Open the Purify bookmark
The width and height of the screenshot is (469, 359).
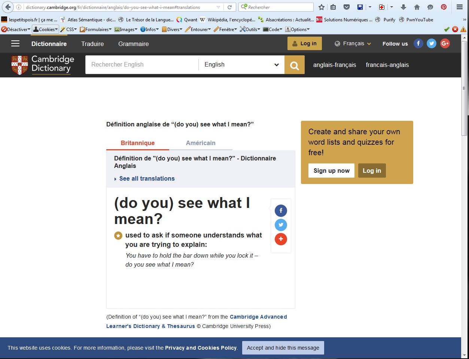pos(385,19)
